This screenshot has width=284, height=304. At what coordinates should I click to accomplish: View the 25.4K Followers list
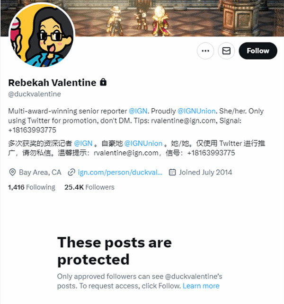pos(89,187)
